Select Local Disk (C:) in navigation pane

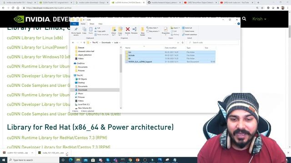point(84,105)
